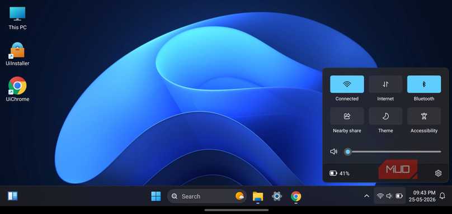Open the This PC desktop icon

pyautogui.click(x=17, y=18)
